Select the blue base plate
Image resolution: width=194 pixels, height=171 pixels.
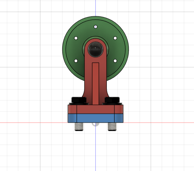pos(95,118)
